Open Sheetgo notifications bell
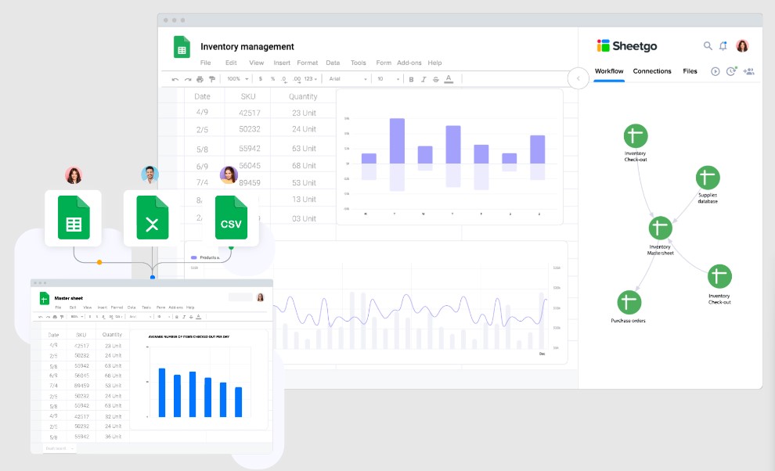This screenshot has height=471, width=775. [x=723, y=46]
